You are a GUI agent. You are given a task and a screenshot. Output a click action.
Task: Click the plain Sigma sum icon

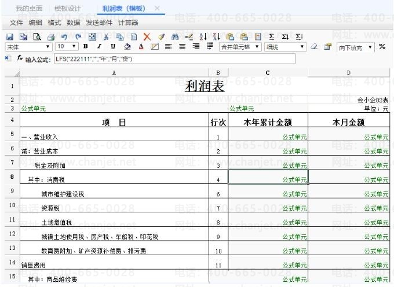coord(271,37)
